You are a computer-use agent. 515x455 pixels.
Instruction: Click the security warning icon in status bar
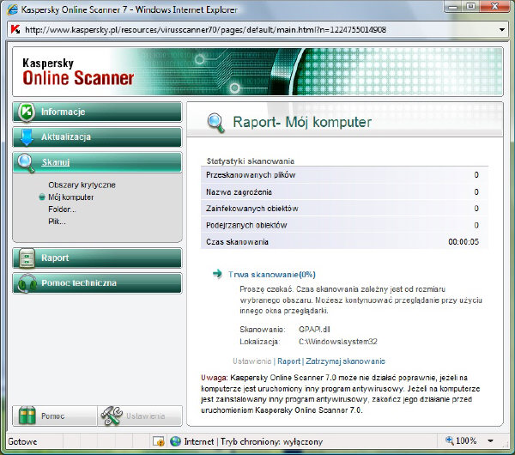pyautogui.click(x=159, y=441)
